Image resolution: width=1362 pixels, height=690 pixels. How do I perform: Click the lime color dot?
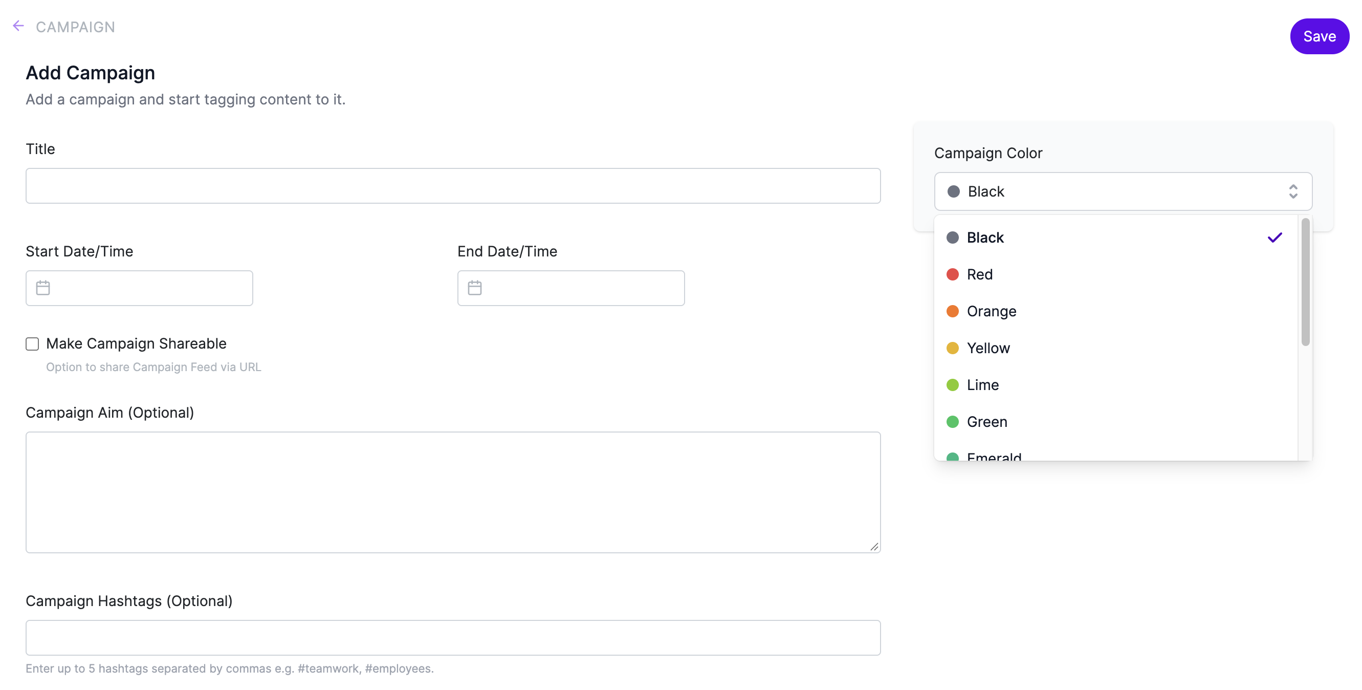[x=952, y=385]
